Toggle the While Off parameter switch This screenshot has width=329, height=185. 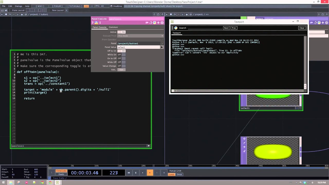121,62
